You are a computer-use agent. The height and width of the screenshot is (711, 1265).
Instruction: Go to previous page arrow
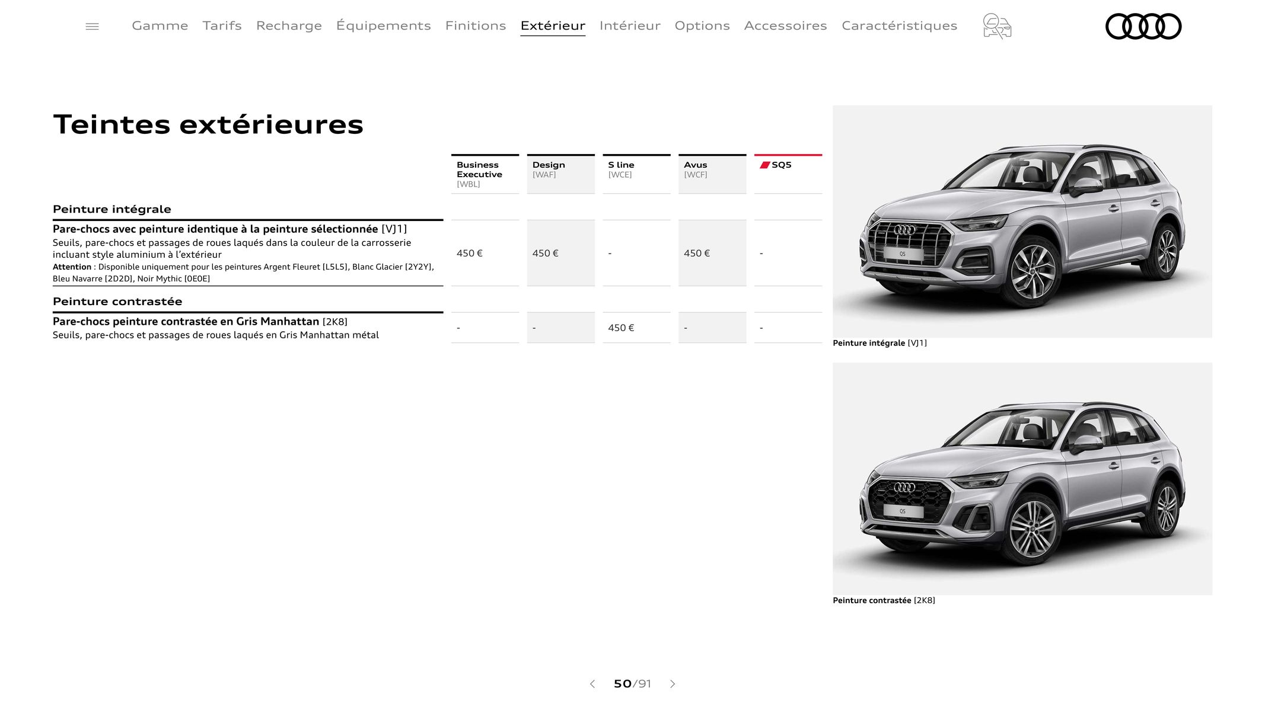coord(592,684)
